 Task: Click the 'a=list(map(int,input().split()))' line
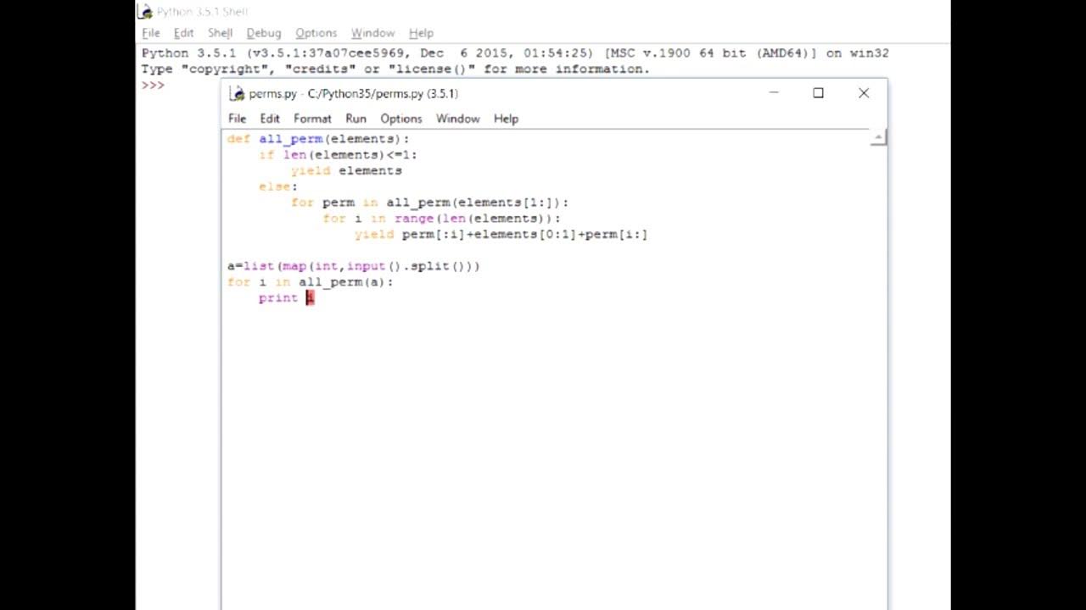coord(353,266)
